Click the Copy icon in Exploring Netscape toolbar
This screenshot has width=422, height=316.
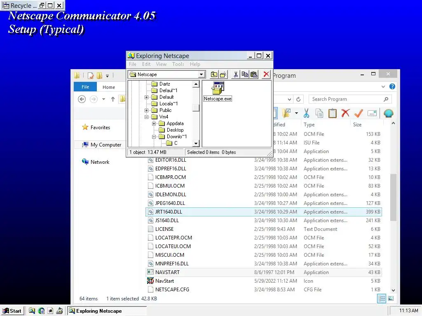tap(245, 74)
